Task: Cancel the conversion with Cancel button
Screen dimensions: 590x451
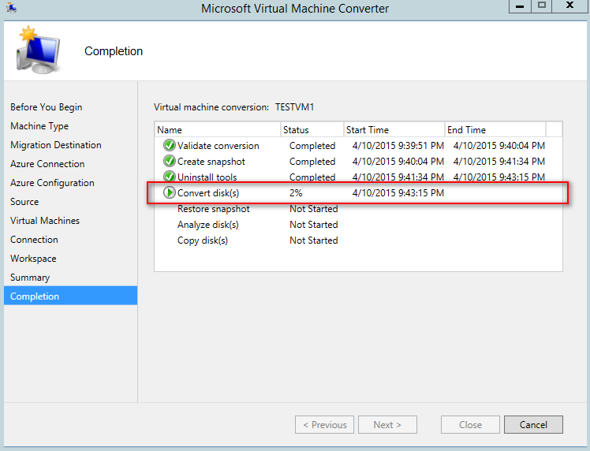Action: tap(533, 425)
